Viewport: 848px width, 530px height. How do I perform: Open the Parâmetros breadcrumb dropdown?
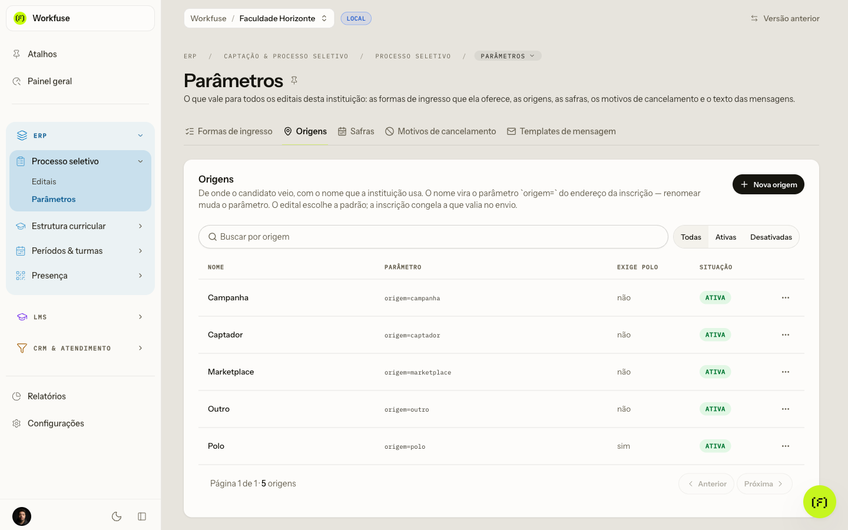508,56
